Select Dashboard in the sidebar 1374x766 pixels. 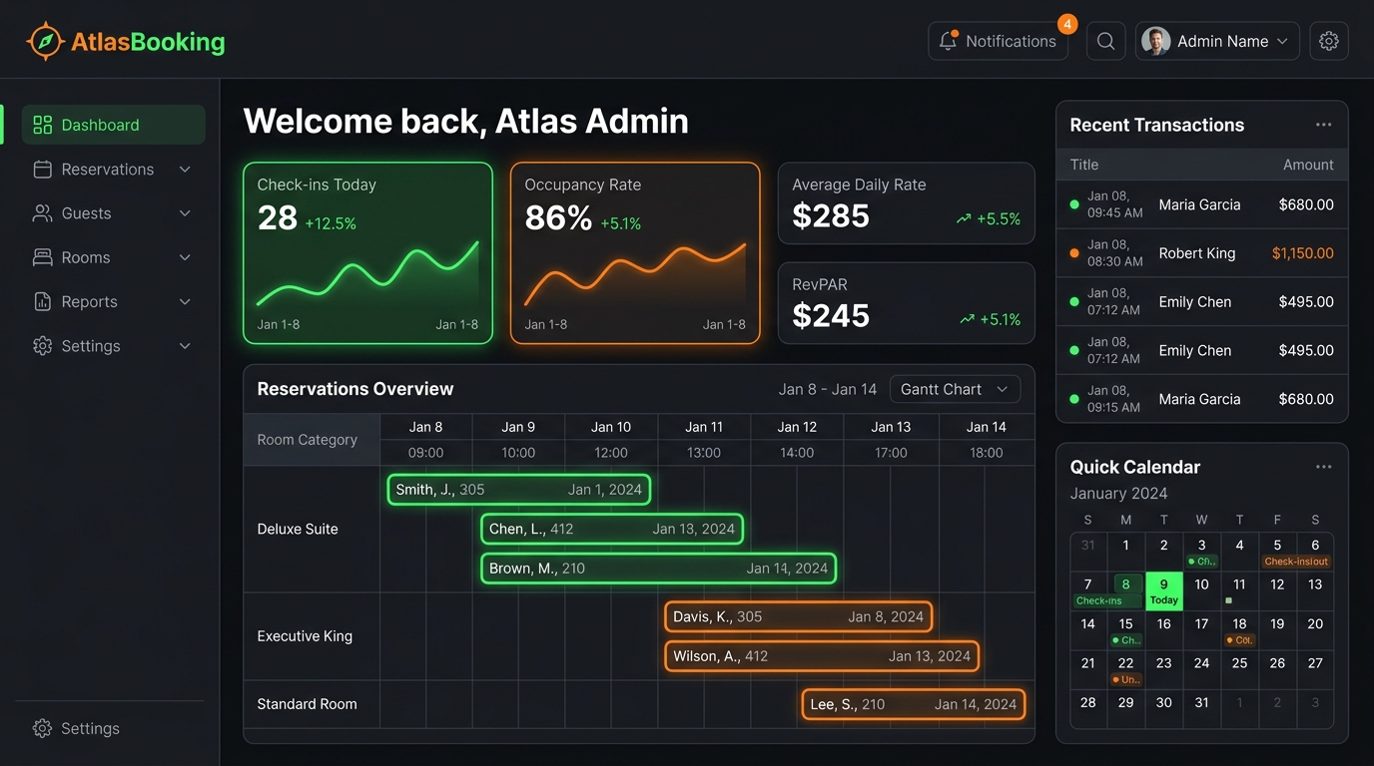tap(113, 125)
